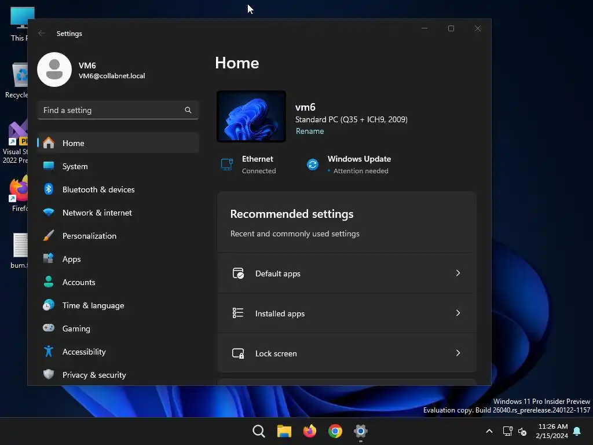Select the Home menu item
Image resolution: width=593 pixels, height=445 pixels.
(x=118, y=143)
